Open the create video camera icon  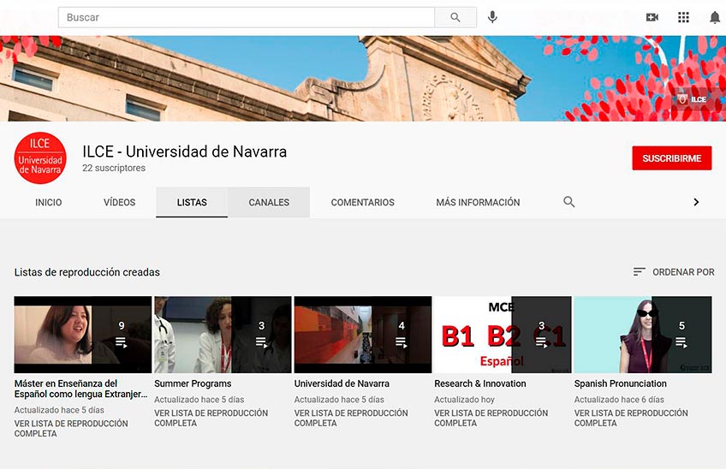click(x=652, y=17)
